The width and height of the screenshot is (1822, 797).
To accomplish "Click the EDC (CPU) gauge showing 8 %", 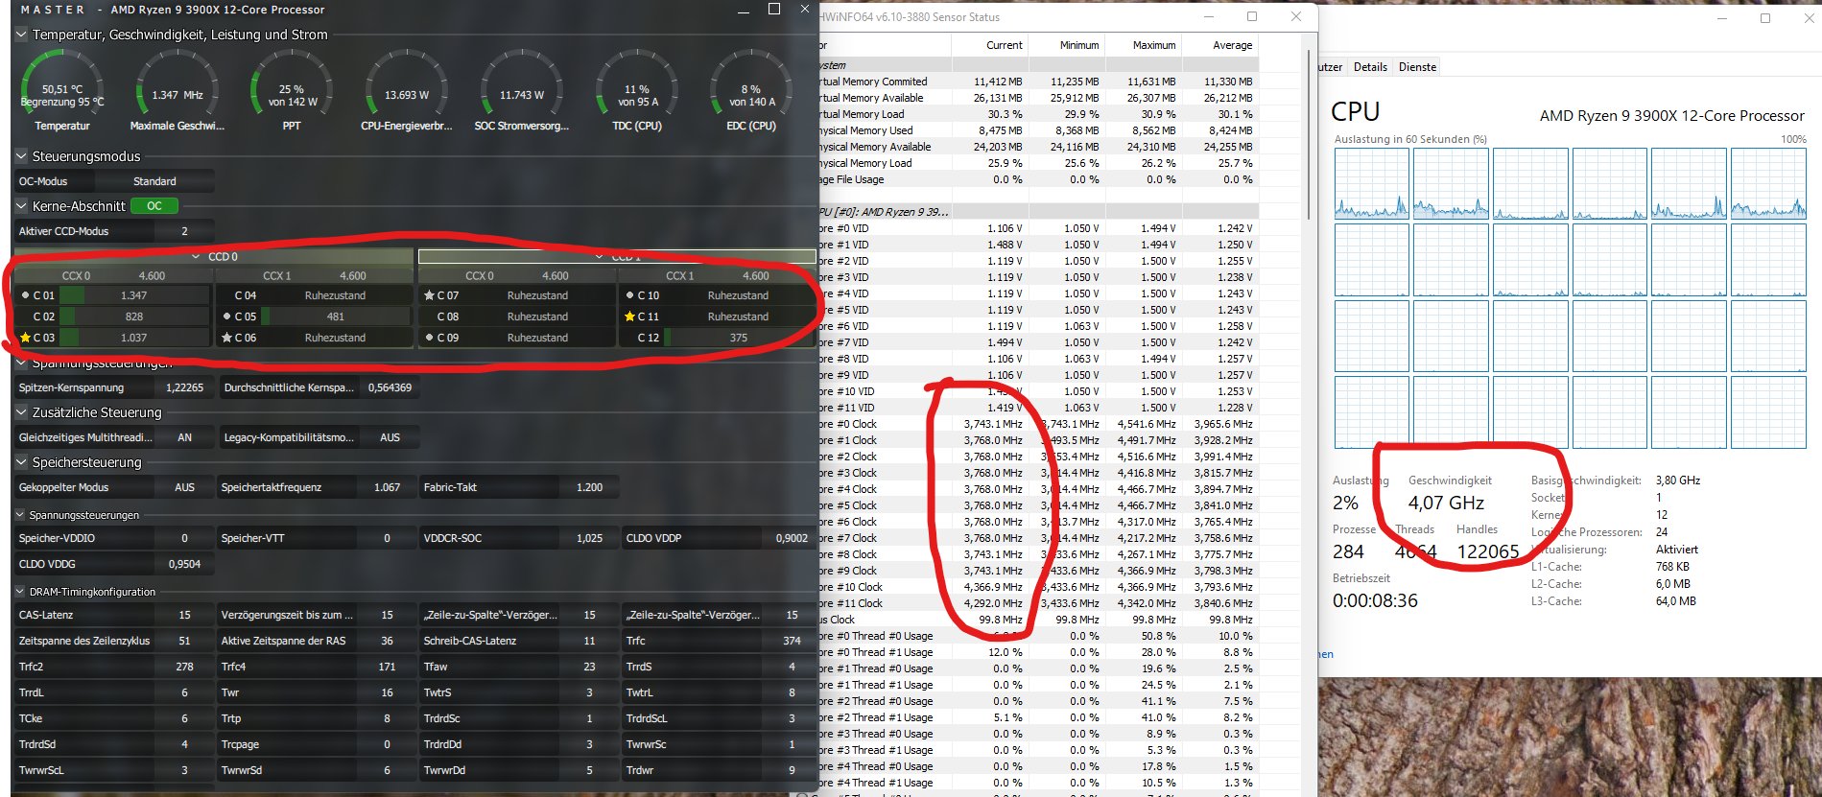I will click(750, 91).
